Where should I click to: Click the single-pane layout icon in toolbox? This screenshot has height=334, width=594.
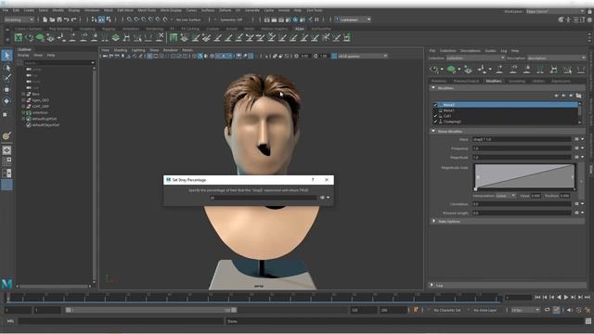(6, 150)
